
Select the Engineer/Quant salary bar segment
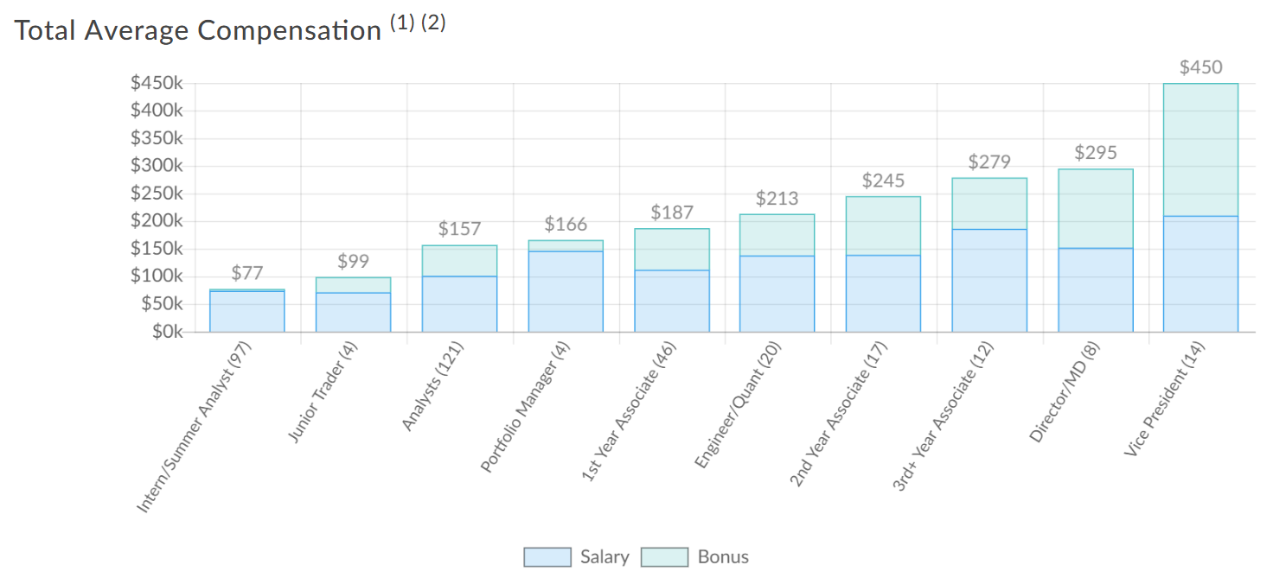click(777, 294)
